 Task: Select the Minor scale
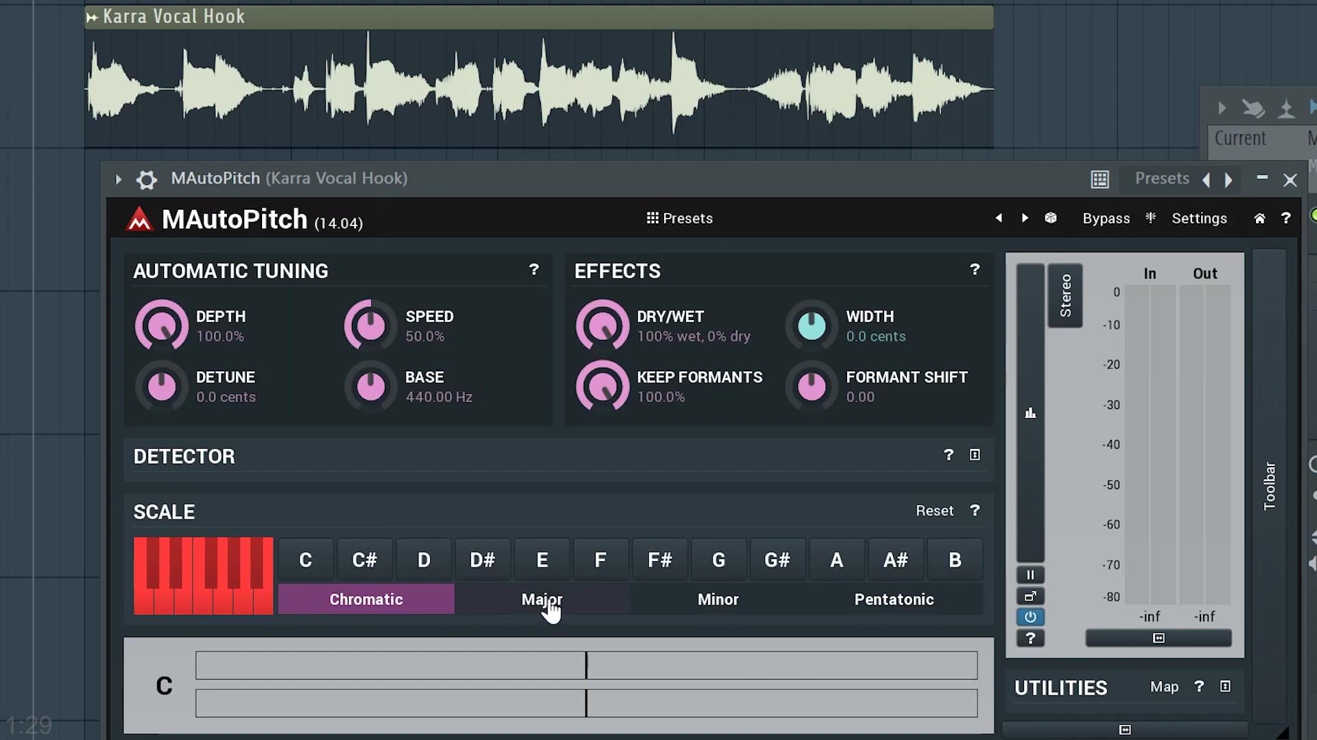click(x=718, y=599)
